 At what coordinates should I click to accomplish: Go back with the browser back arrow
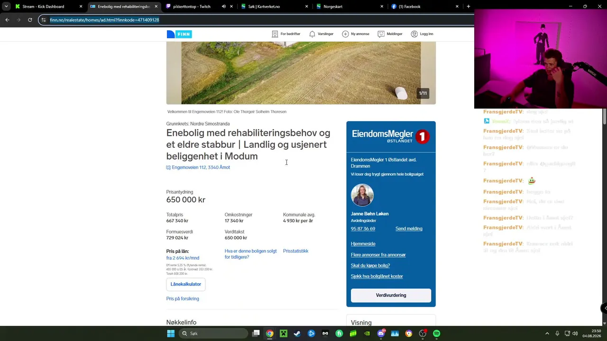pyautogui.click(x=7, y=20)
